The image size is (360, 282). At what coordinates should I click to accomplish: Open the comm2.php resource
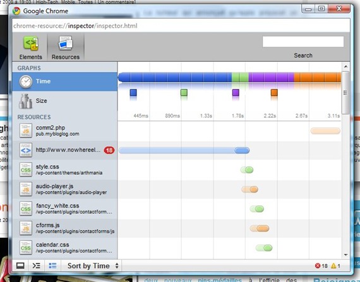pyautogui.click(x=65, y=131)
